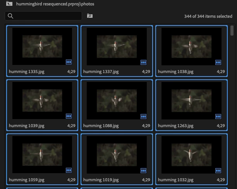Click the 4;29 duration of humming 1019.jpg
This screenshot has height=189, width=237.
point(146,180)
